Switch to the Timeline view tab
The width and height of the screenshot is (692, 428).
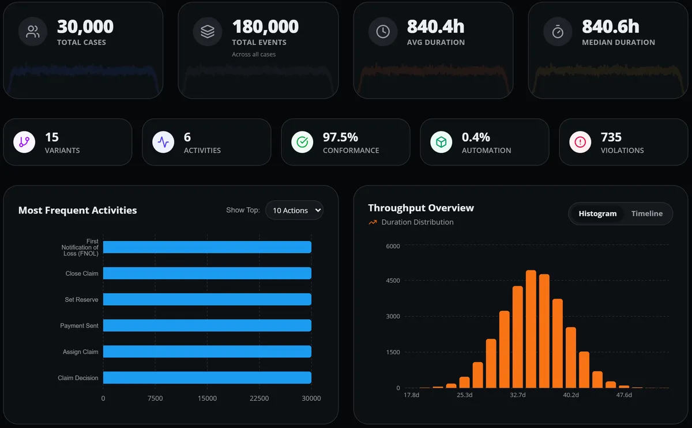[x=646, y=213]
